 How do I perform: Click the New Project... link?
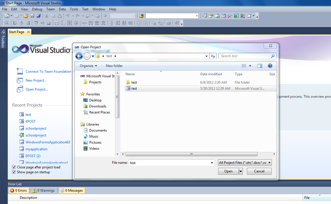[36, 80]
